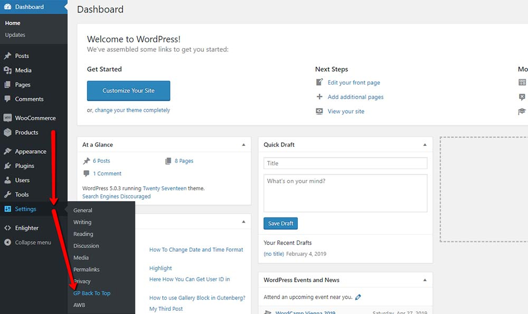Click the pages icon next to 8 Pages
The image size is (528, 314).
(x=168, y=161)
